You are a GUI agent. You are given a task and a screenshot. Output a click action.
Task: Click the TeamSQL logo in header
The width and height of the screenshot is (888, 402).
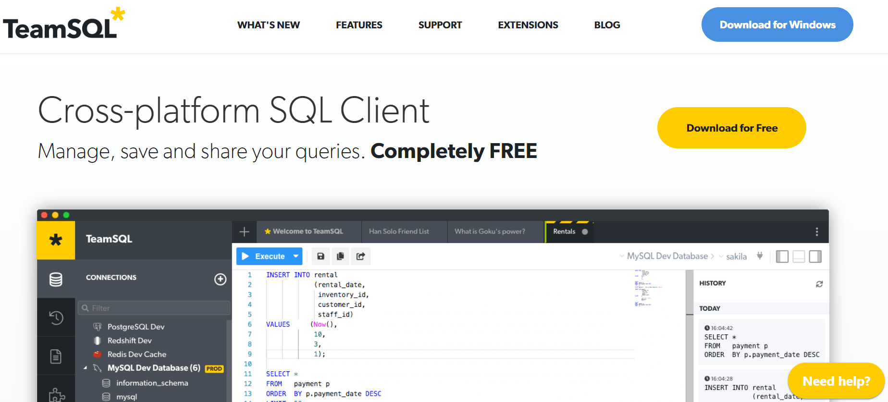[x=64, y=24]
